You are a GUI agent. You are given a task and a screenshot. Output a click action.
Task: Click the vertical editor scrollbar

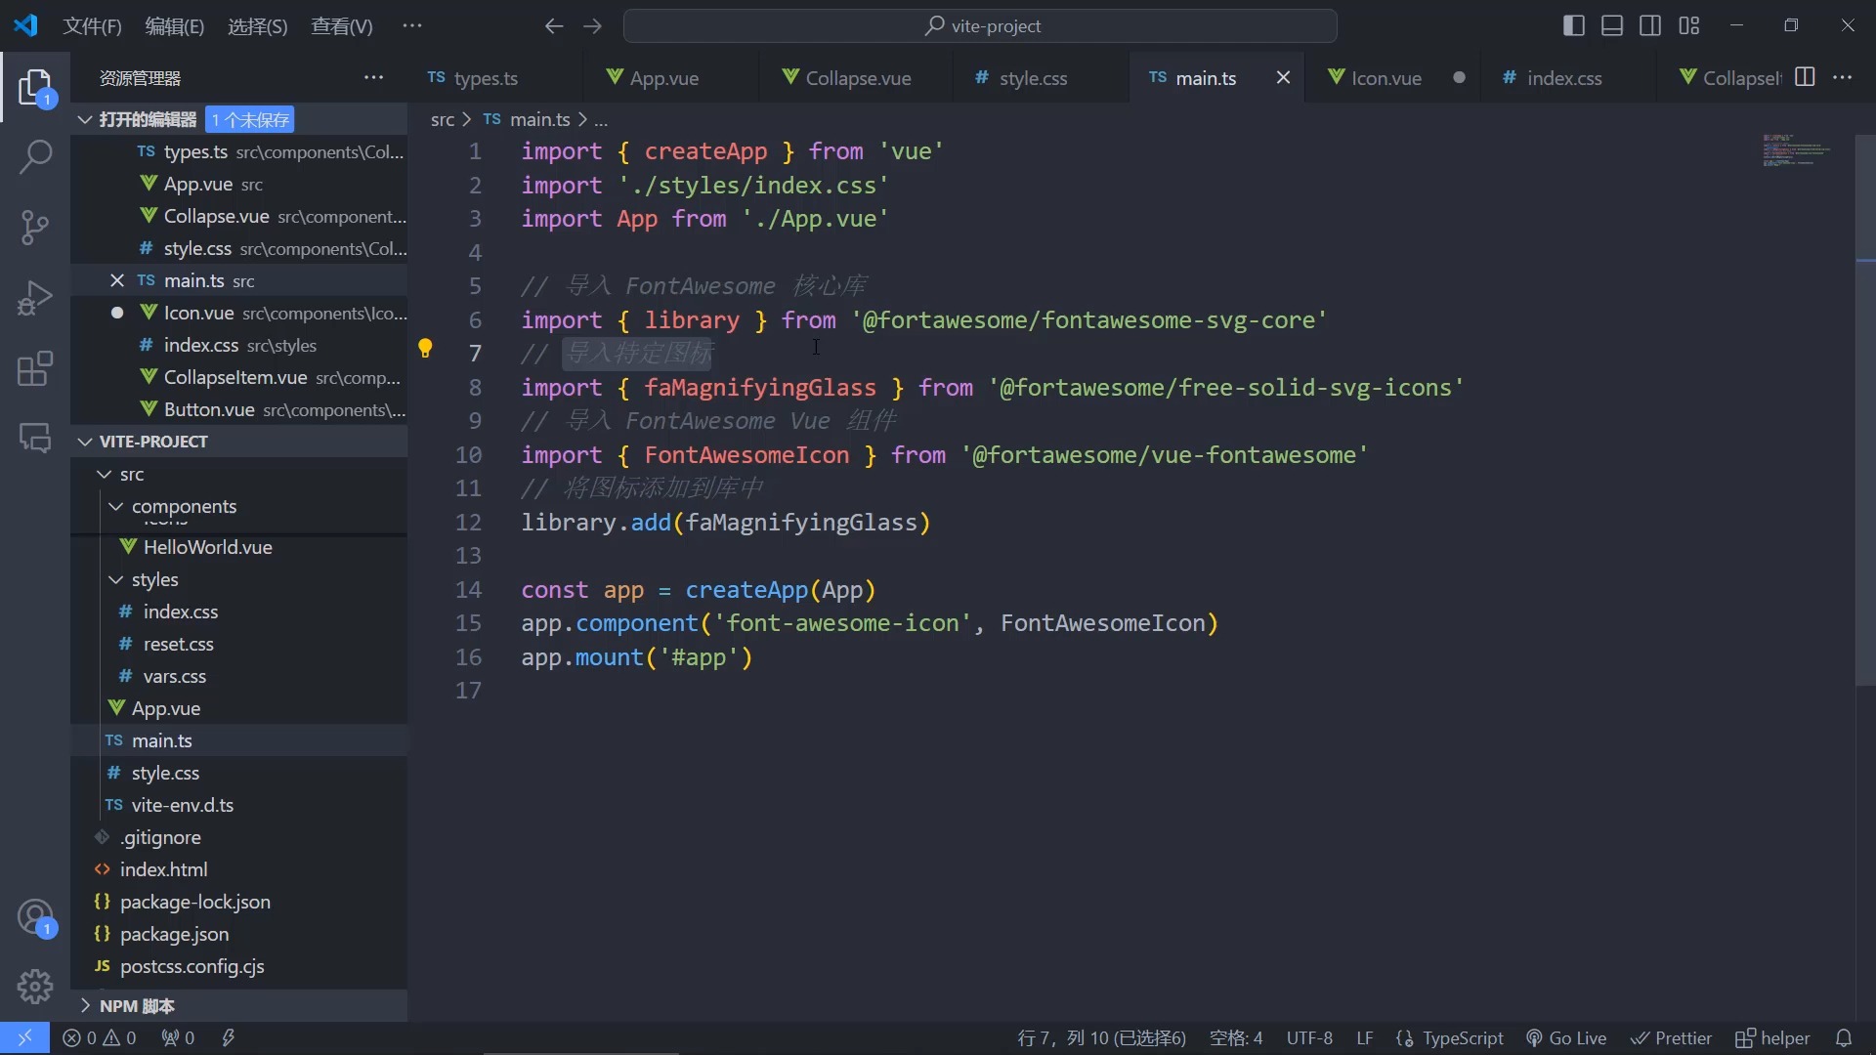point(1865,410)
